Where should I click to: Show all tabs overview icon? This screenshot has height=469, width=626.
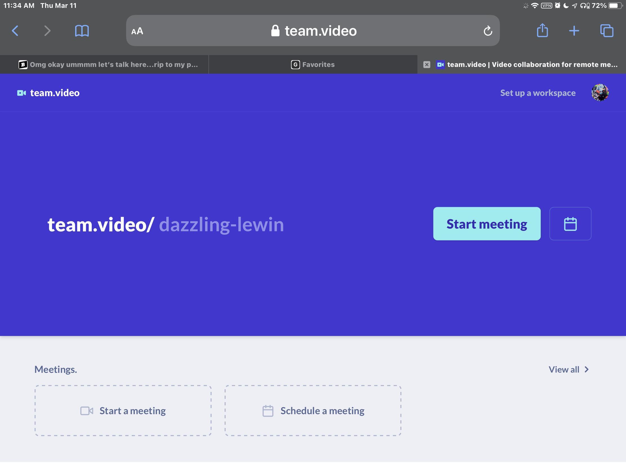pyautogui.click(x=607, y=31)
